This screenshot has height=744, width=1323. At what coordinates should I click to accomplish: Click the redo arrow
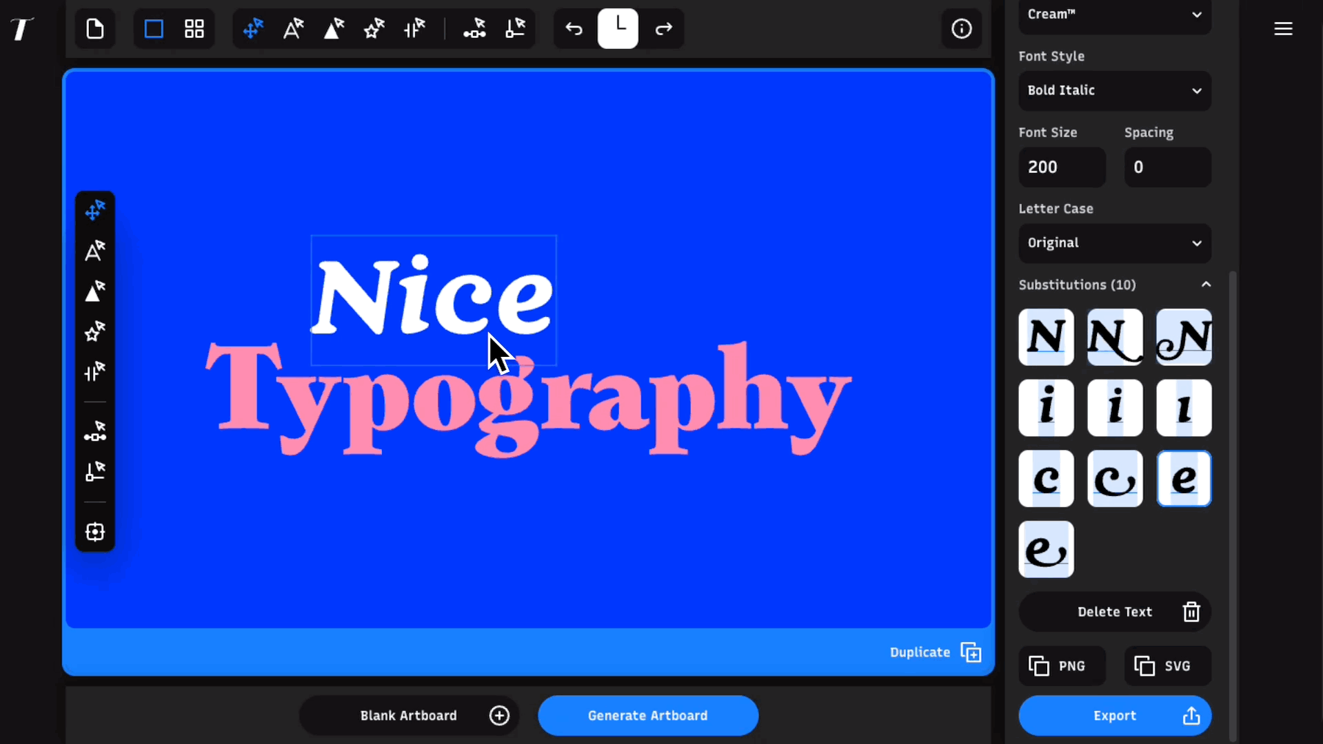pos(663,29)
